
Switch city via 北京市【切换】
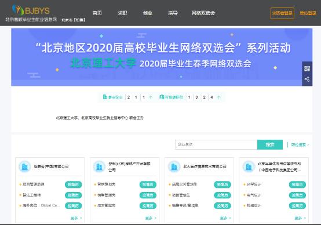coord(74,20)
